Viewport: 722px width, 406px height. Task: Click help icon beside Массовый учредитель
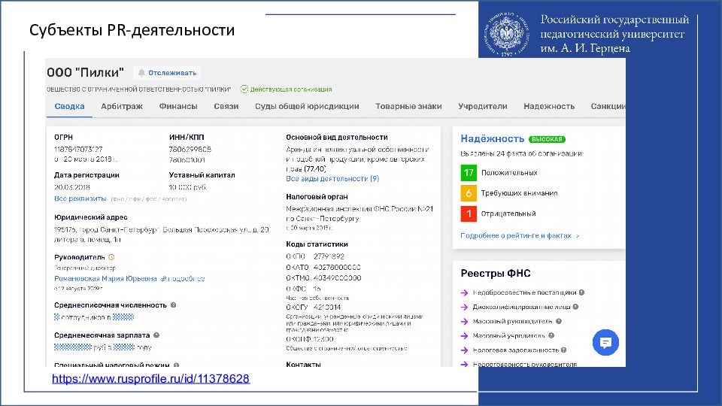point(551,335)
